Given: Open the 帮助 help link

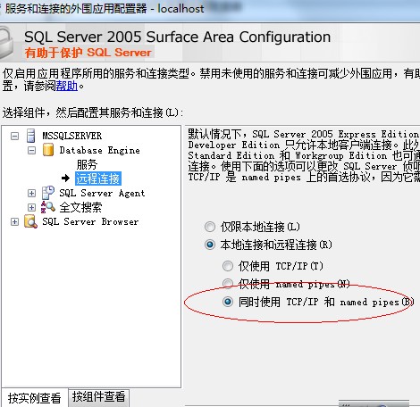Looking at the screenshot, I should [67, 87].
